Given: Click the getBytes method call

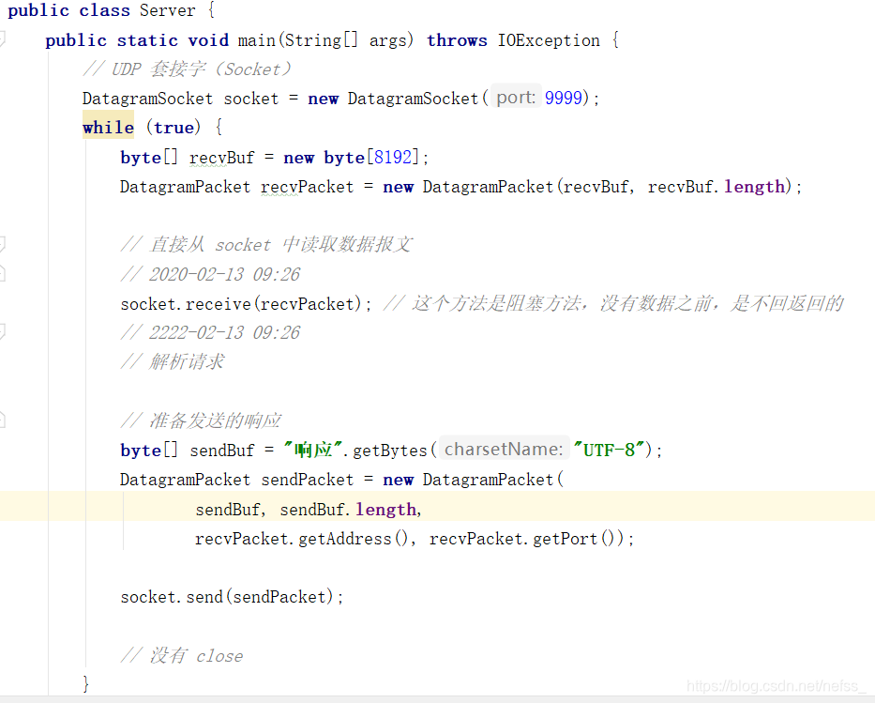Looking at the screenshot, I should (x=390, y=451).
